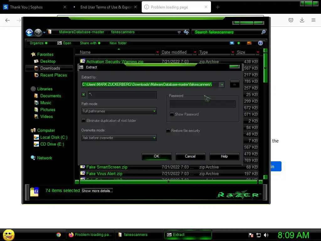Image resolution: width=321 pixels, height=241 pixels.
Task: Select the Problem loading page tab
Action: (176, 7)
